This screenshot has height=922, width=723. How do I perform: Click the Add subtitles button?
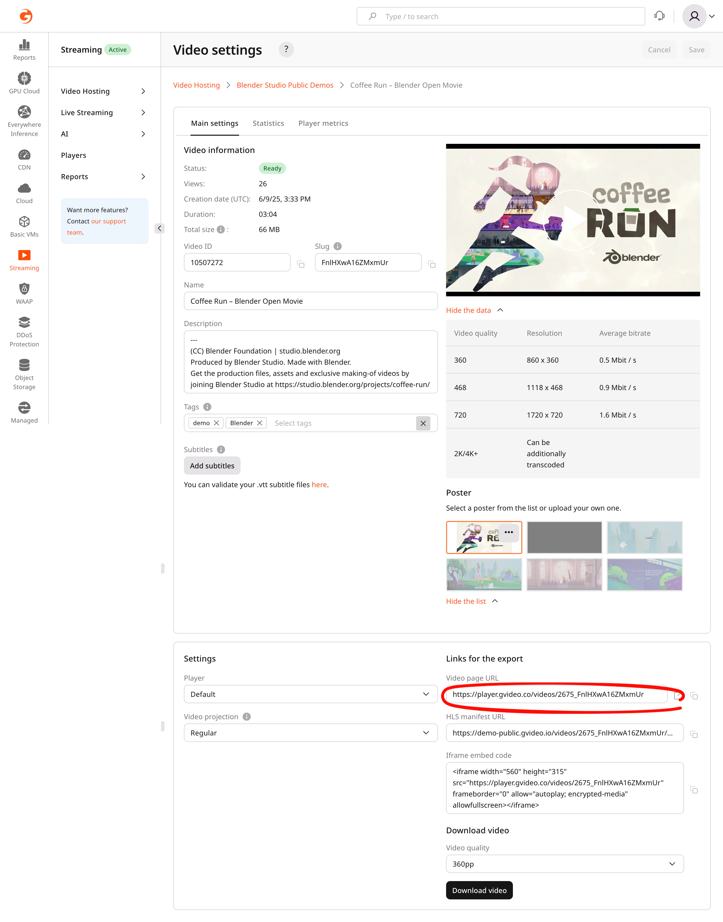click(212, 465)
